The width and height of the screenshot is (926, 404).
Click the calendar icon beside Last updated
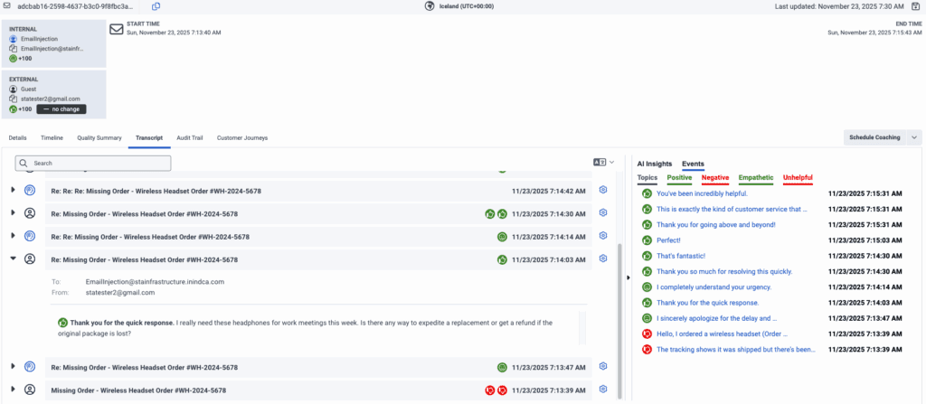[915, 6]
